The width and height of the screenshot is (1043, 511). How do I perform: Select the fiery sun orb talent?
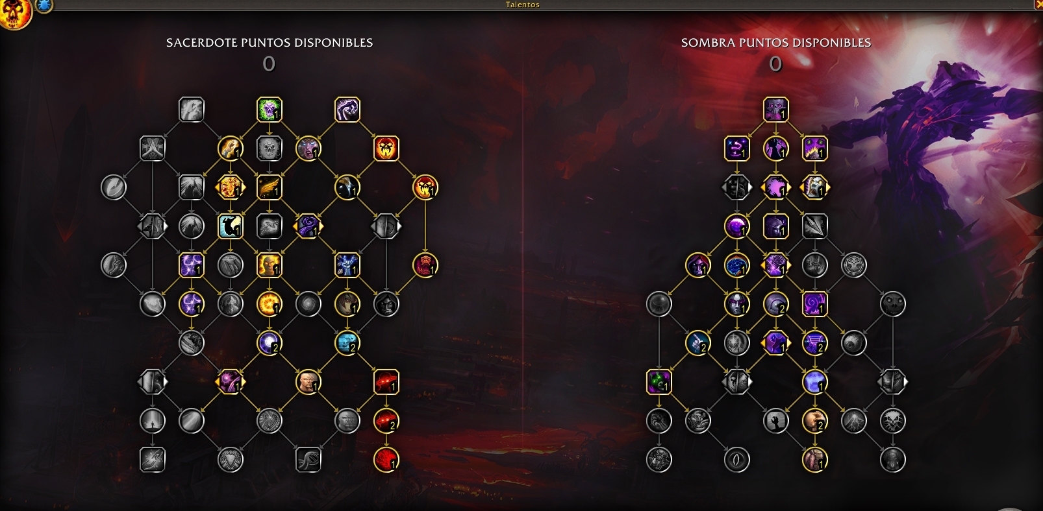pos(269,304)
